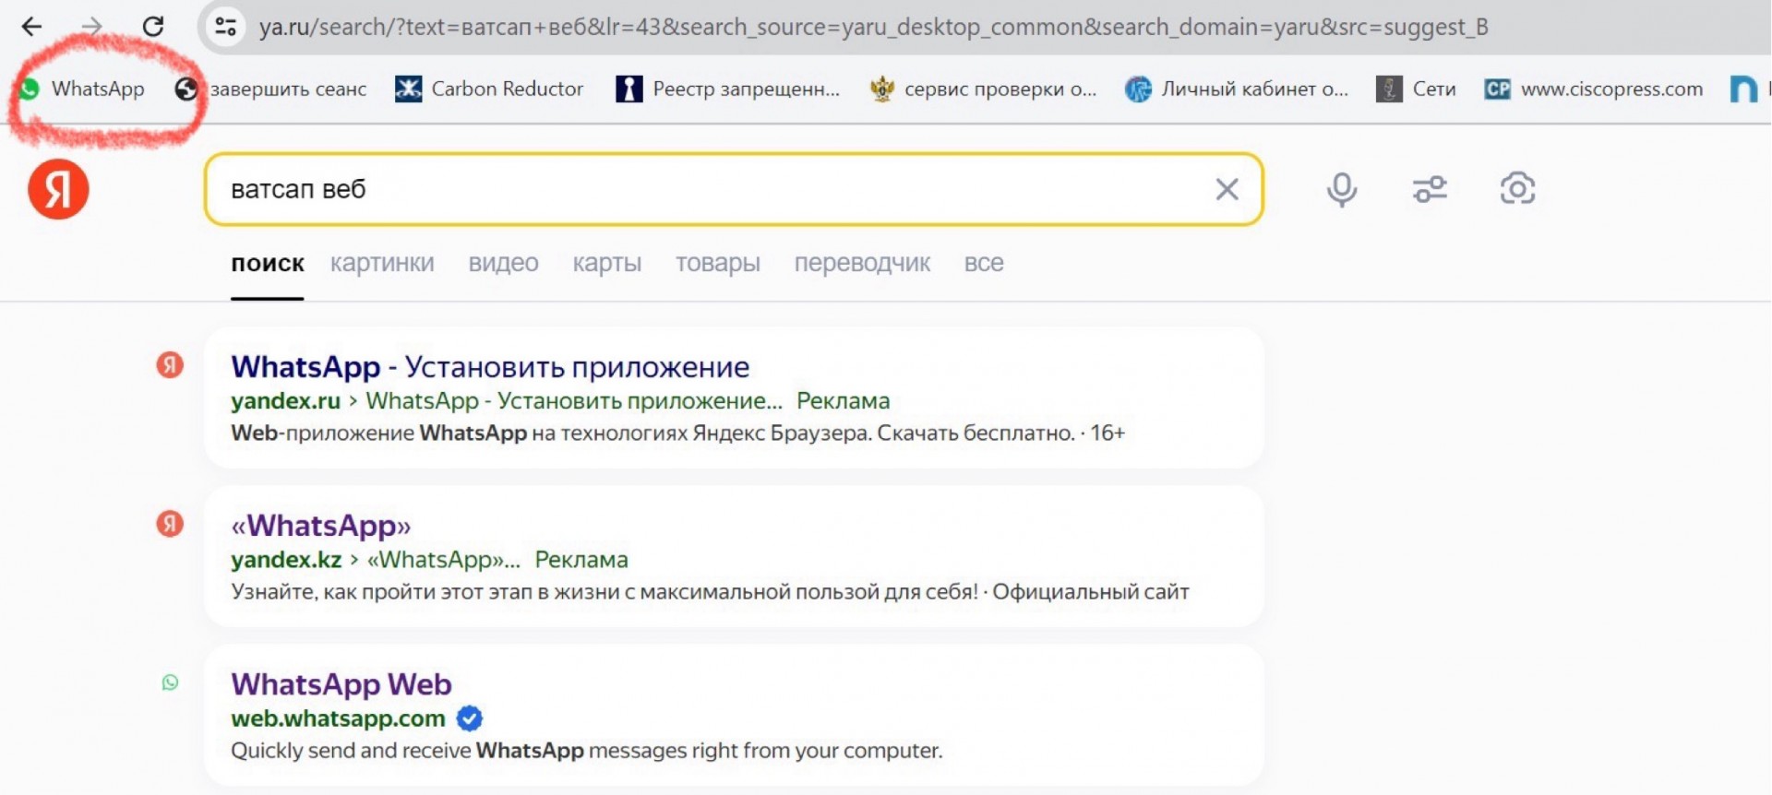This screenshot has width=1772, height=795.
Task: Click 'Реклама' label on yandex.ru result
Action: (x=844, y=401)
